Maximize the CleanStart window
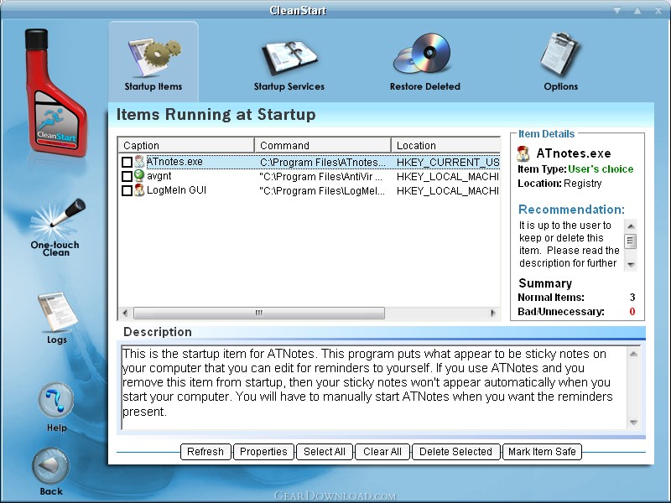 click(x=637, y=10)
